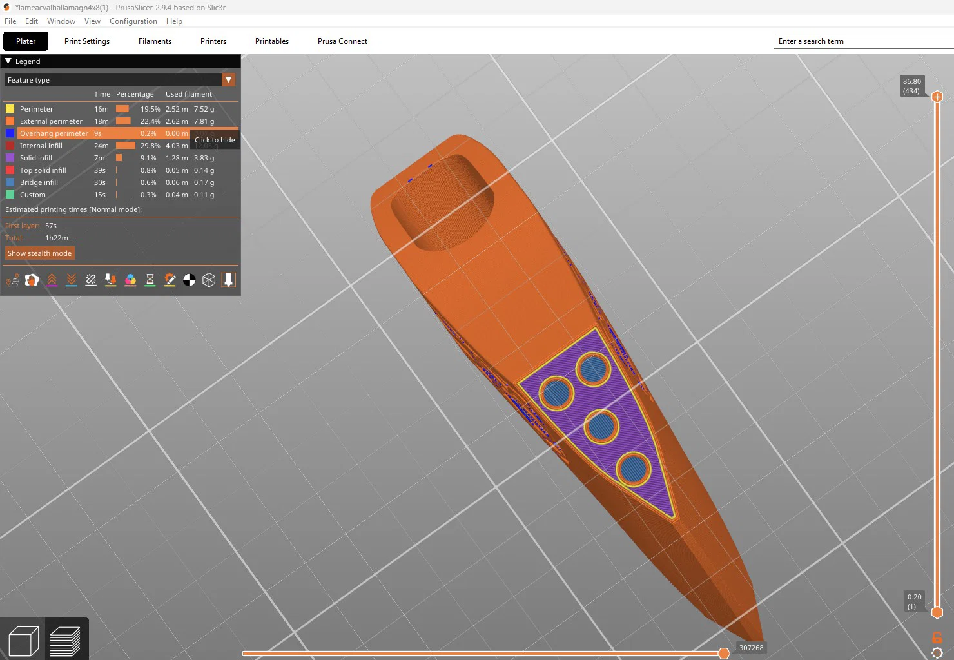Switch to 3D editor cube view
Viewport: 954px width, 660px height.
tap(24, 641)
